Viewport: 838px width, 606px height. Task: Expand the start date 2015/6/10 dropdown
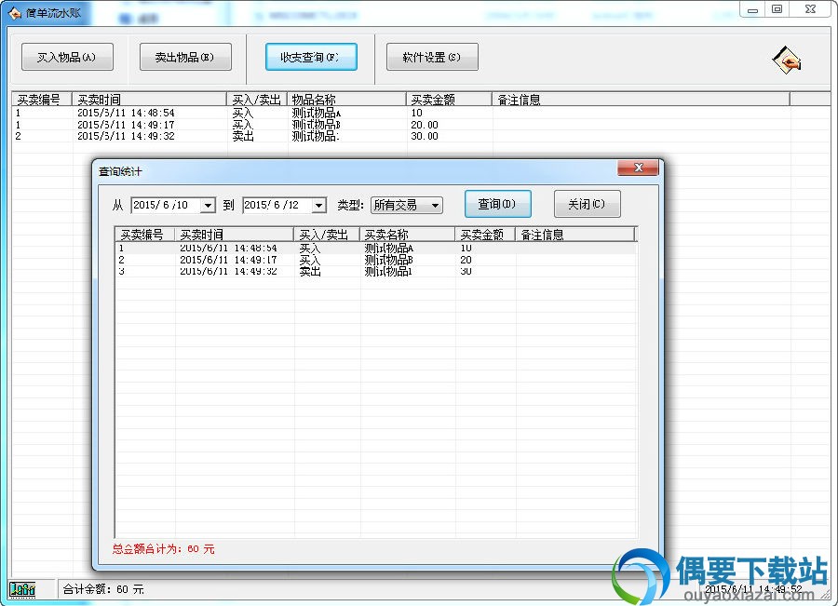208,205
